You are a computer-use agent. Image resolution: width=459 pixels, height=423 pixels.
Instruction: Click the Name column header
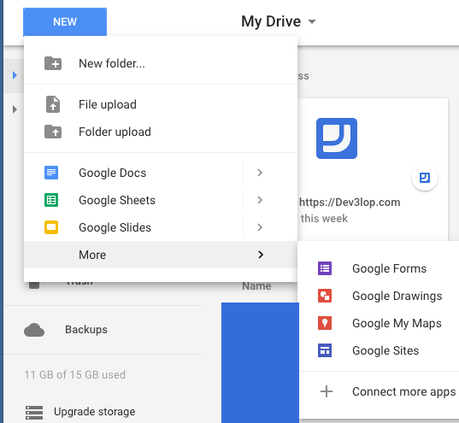256,286
